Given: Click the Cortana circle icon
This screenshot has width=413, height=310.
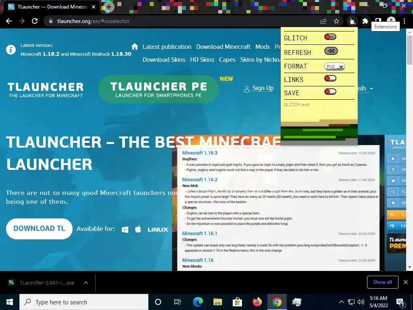Looking at the screenshot, I should click(x=158, y=302).
